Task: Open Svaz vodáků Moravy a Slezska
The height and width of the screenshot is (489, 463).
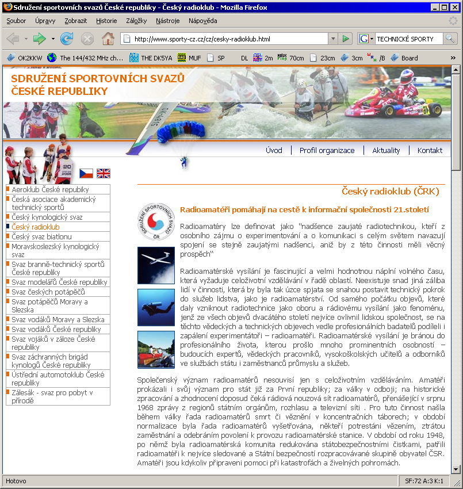Action: point(58,319)
